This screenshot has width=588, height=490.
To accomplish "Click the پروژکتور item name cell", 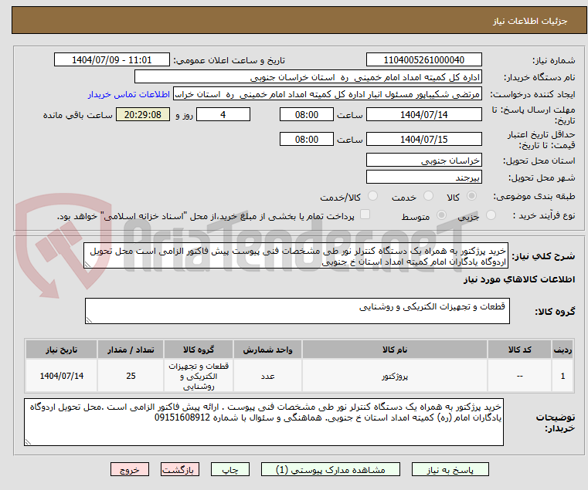I will pos(395,376).
